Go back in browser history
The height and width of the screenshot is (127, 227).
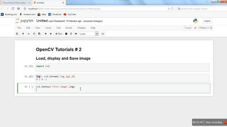click(2, 8)
